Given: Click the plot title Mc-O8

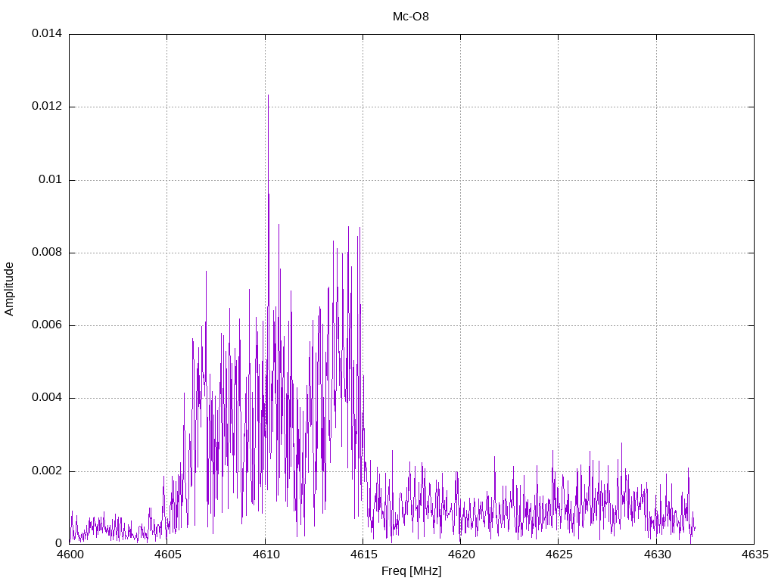Looking at the screenshot, I should click(411, 16).
